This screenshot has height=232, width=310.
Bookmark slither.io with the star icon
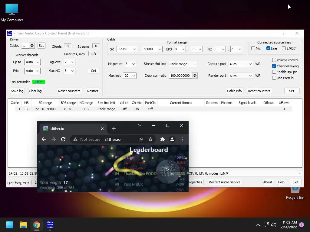pos(150,139)
